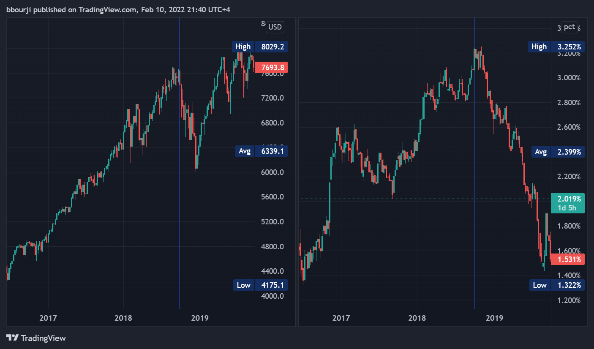Image resolution: width=594 pixels, height=349 pixels.
Task: Click the 1.800% axis value
Action: tap(568, 226)
